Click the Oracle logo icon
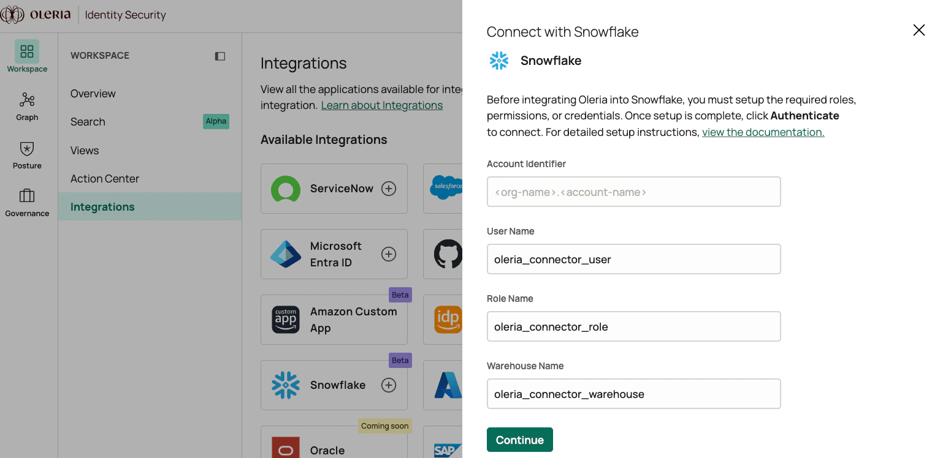This screenshot has height=458, width=932. tap(286, 448)
